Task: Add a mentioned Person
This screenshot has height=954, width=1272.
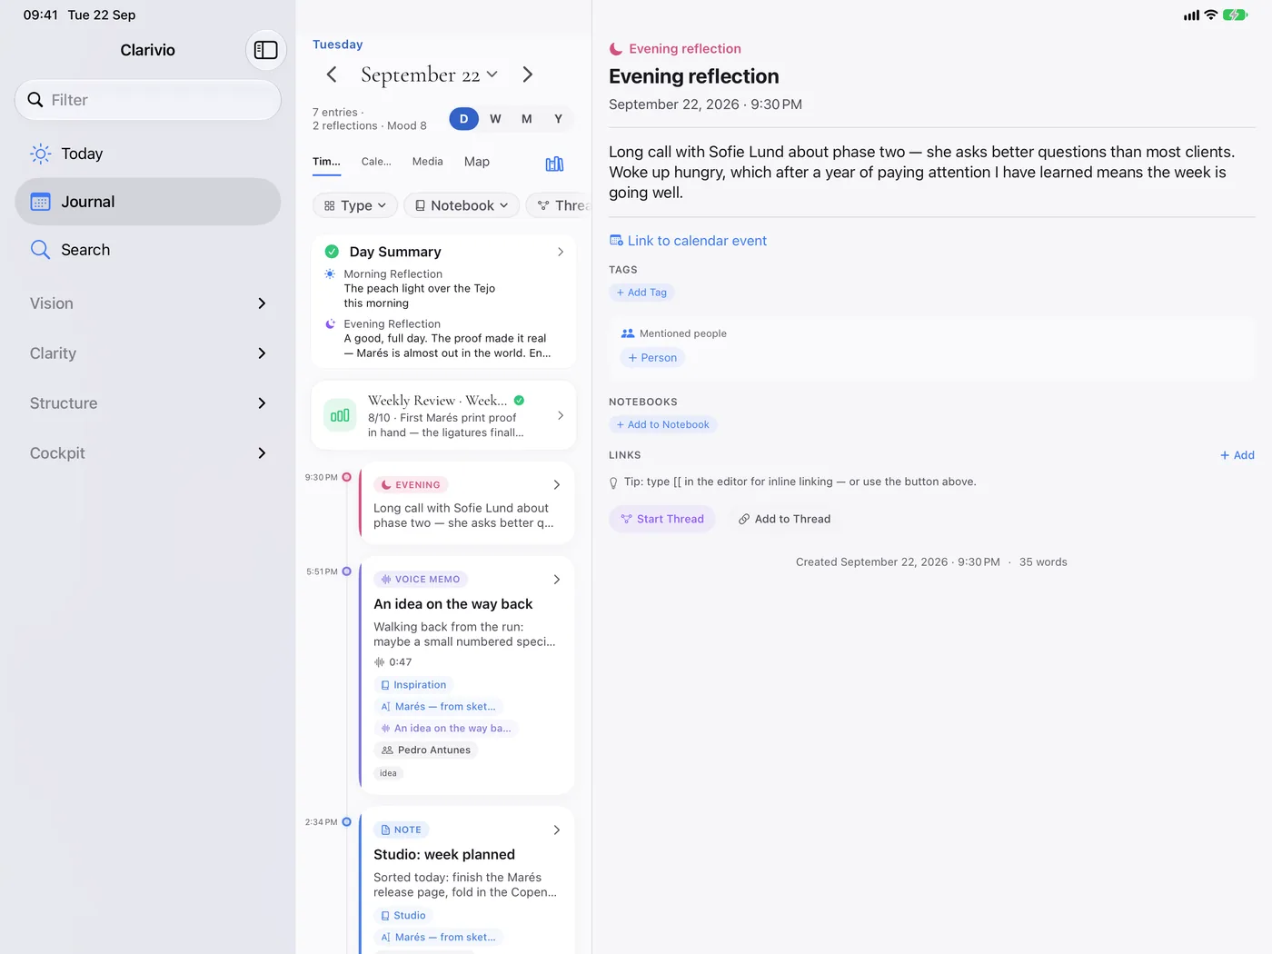Action: tap(652, 358)
